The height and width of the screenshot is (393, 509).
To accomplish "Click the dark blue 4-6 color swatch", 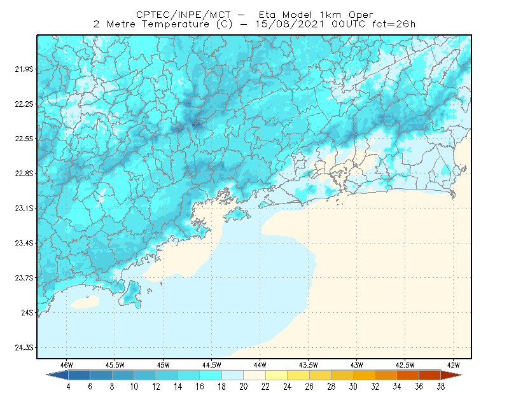I will 79,375.
